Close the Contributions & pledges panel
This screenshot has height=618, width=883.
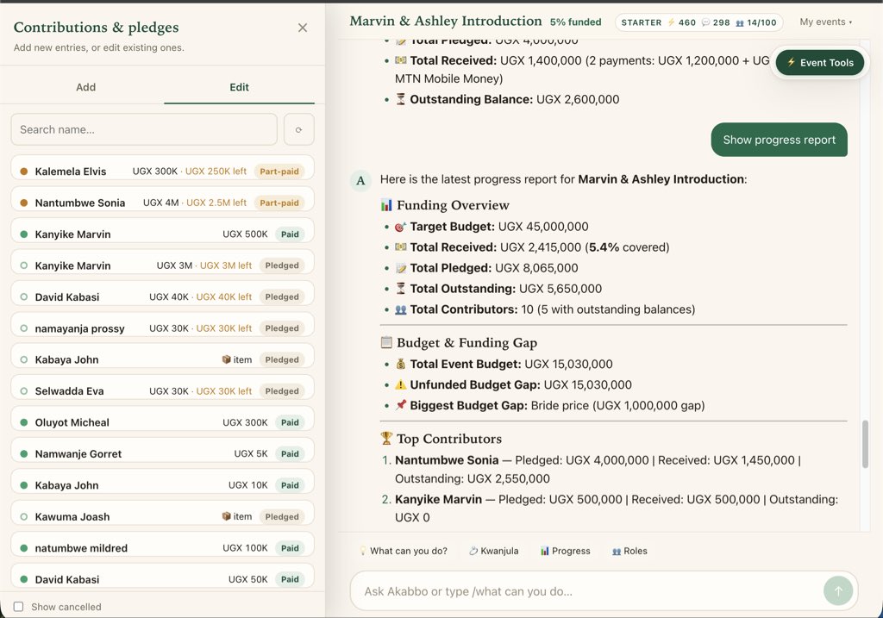(303, 28)
